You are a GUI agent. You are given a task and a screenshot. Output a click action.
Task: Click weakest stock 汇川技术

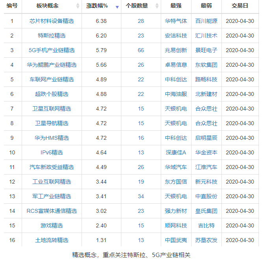206,36
